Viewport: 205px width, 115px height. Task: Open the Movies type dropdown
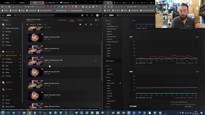tap(33, 24)
